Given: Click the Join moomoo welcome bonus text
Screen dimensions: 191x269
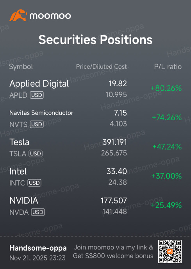Looking at the screenshot, I should (113, 251).
